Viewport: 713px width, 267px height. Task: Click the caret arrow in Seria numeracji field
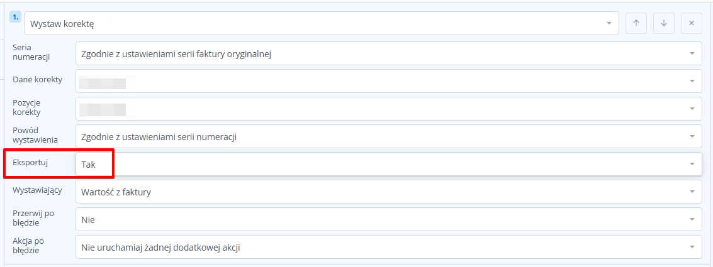(x=692, y=54)
